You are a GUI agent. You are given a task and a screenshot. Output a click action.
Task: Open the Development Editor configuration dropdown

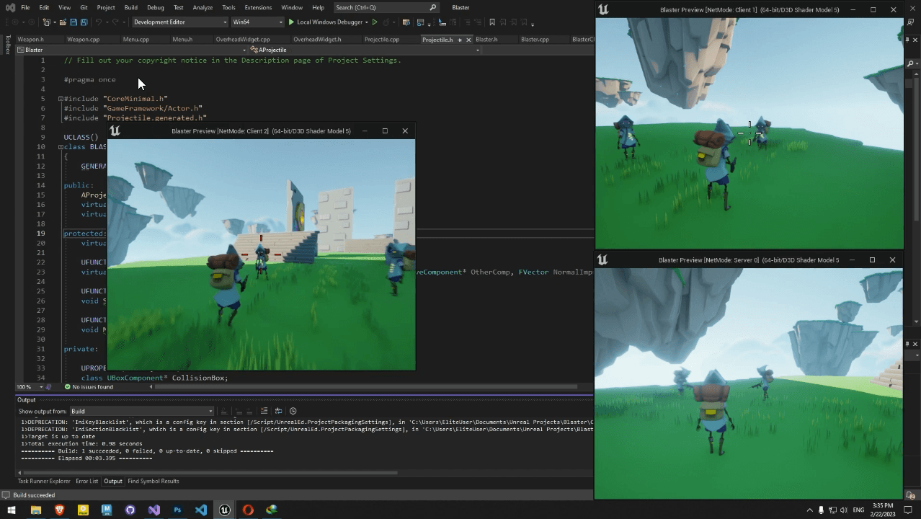[x=179, y=22]
